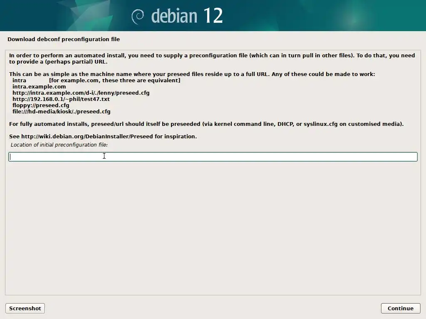Screen dimensions: 426x319
Task: Click the 'file:///hd-media/kiosk/./preseed.cfg' example
Action: [62, 112]
